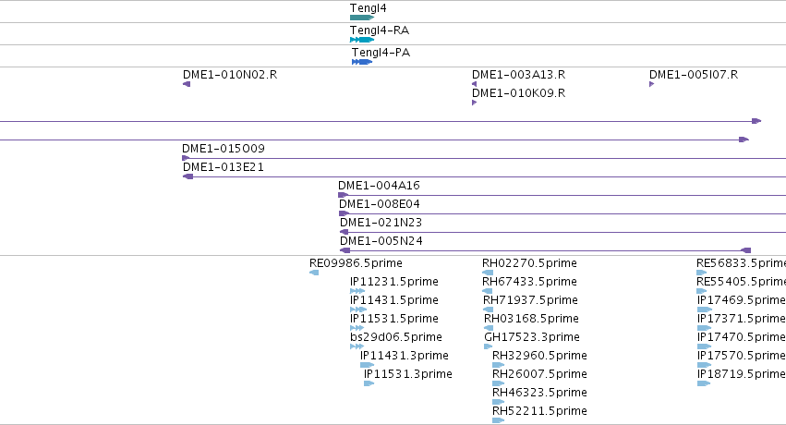Click the DME1-008E04 BAC start arrow
This screenshot has width=786, height=425.
click(x=344, y=213)
